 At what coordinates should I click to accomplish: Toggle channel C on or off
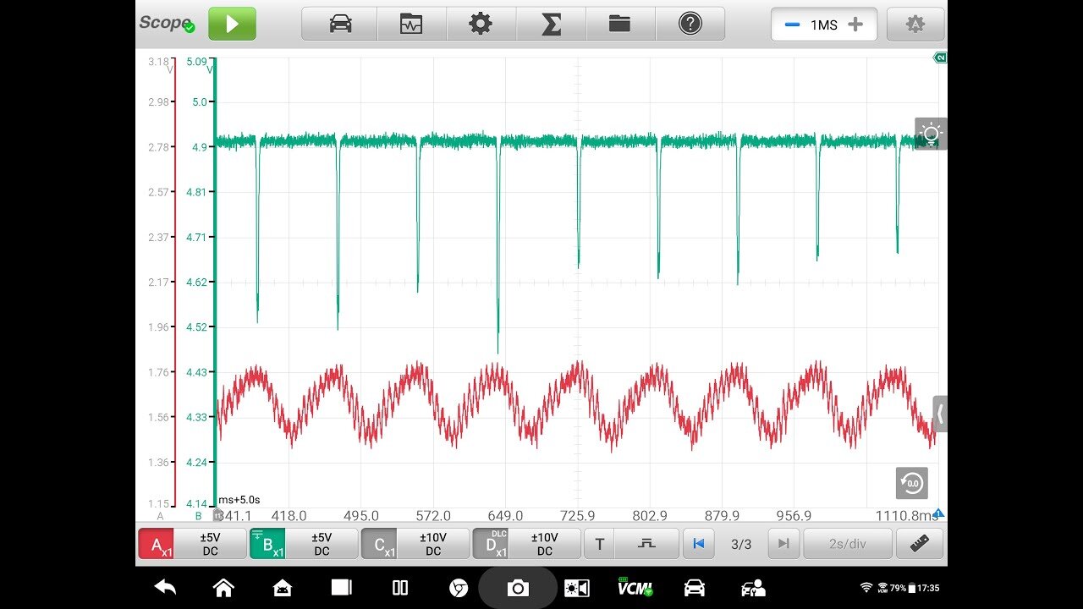pos(378,544)
